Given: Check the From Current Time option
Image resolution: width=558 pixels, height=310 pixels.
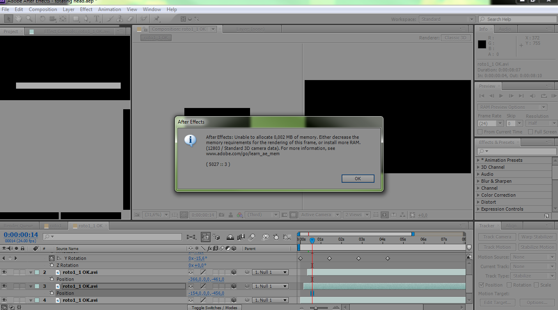Looking at the screenshot, I should click(x=480, y=132).
